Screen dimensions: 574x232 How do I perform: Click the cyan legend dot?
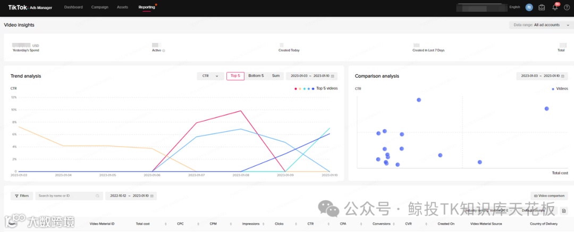(304, 88)
